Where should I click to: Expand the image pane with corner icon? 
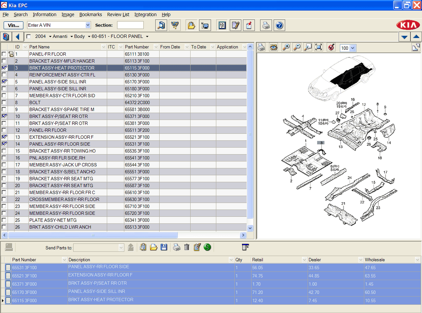click(x=416, y=47)
